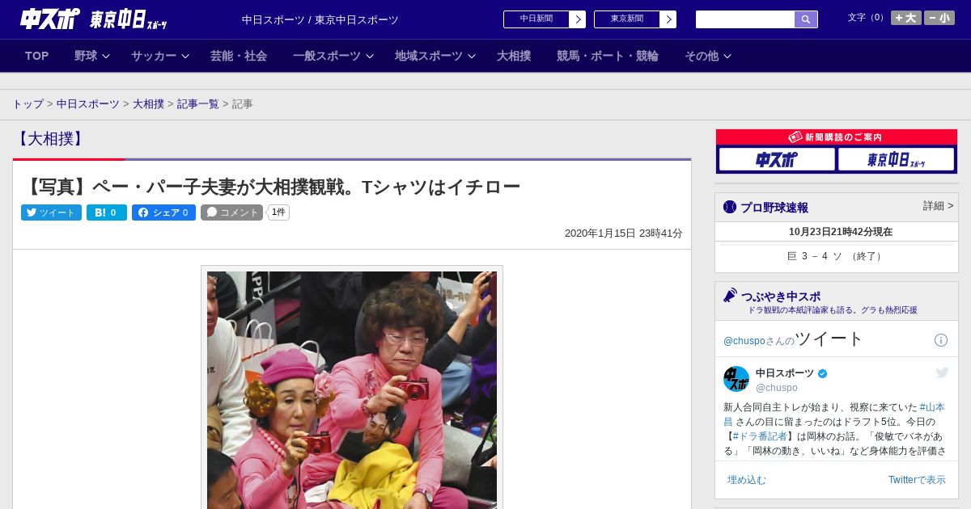Click 大相撲 breadcrumb link
Screen dimensions: 971x509
tap(149, 104)
